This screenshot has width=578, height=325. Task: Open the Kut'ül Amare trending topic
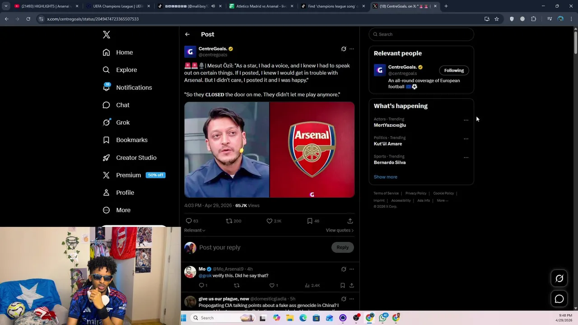tap(388, 144)
